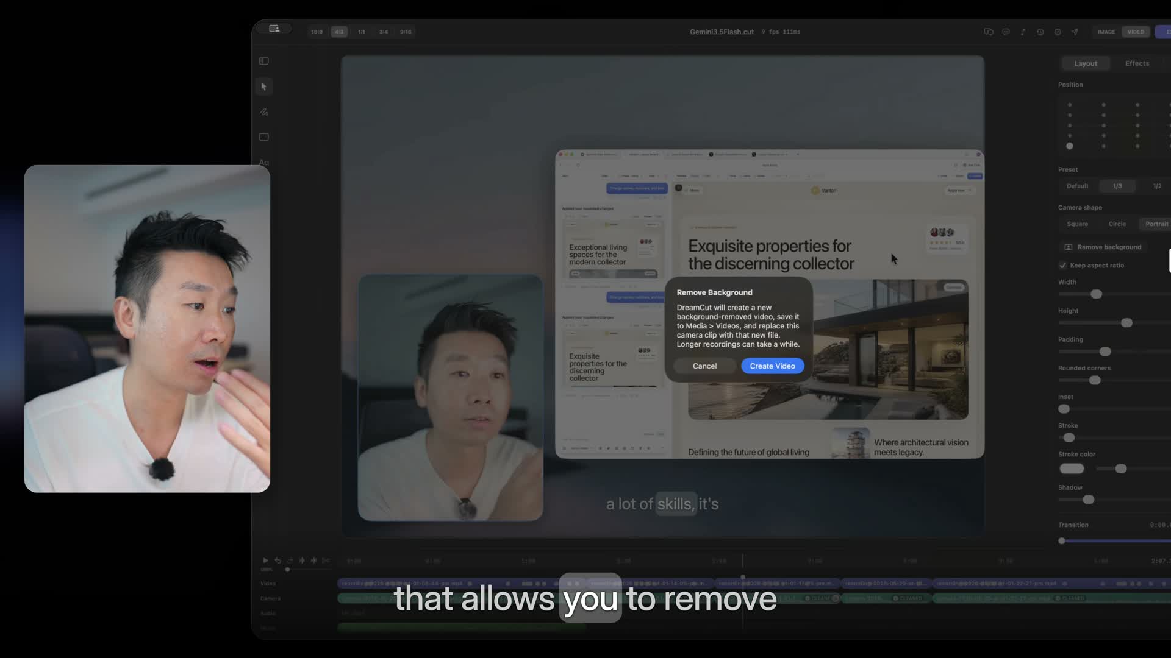1171x658 pixels.
Task: Select the Default preset
Action: (1077, 186)
